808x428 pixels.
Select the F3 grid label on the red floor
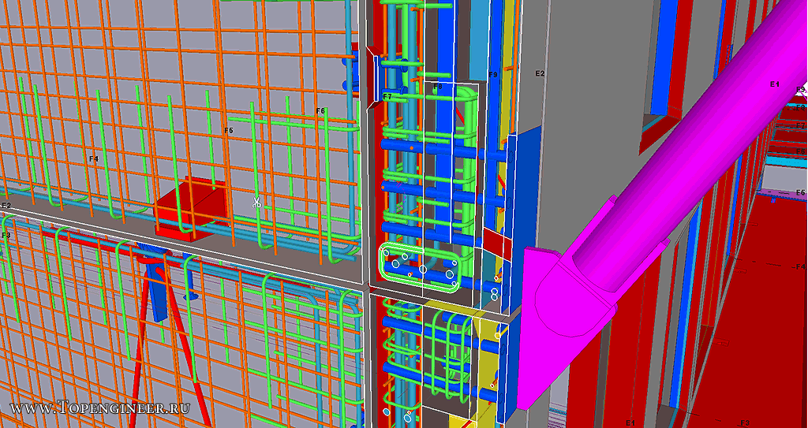pos(745,422)
